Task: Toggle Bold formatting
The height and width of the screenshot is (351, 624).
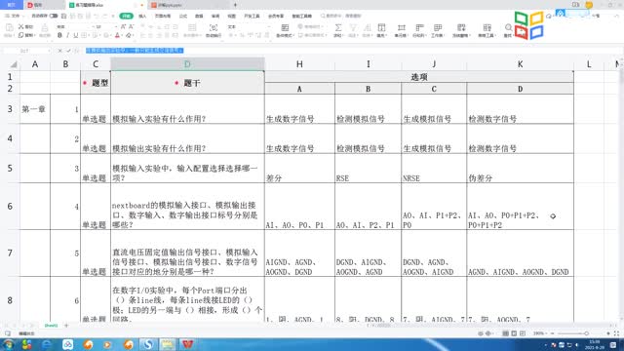Action: click(x=59, y=35)
